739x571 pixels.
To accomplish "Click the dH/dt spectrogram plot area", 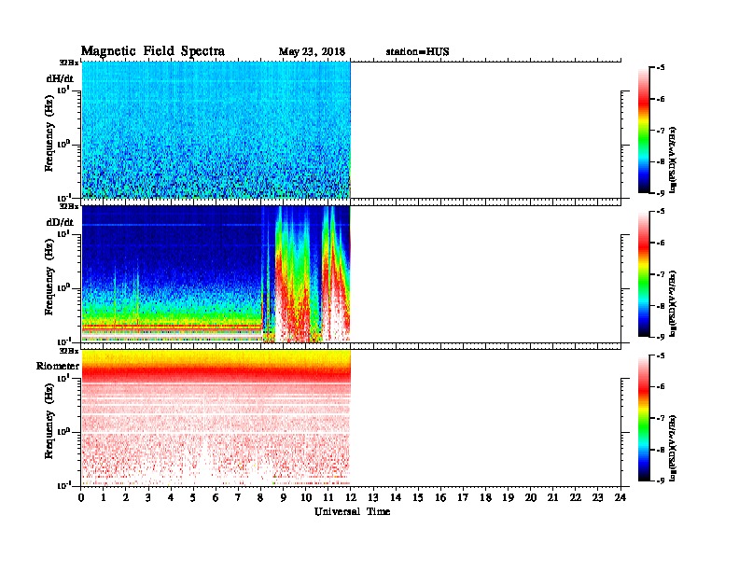I will pos(216,130).
